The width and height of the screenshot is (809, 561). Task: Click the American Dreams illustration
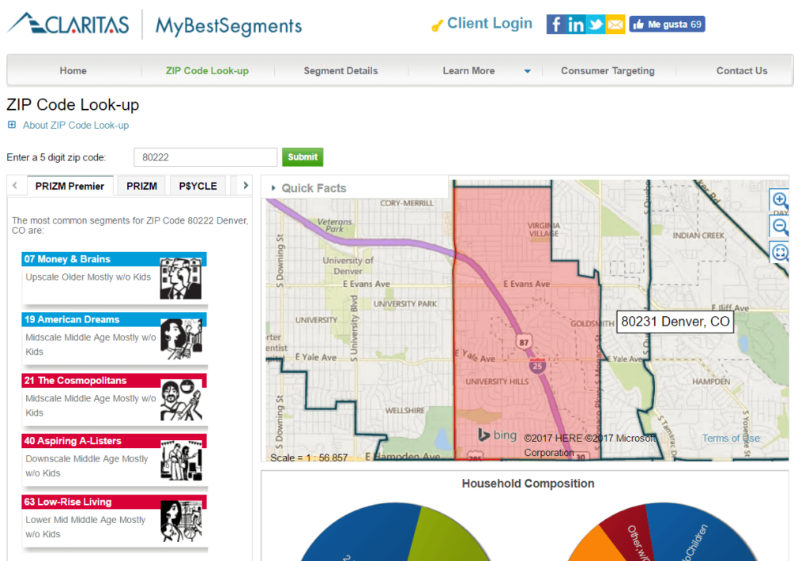coord(181,339)
